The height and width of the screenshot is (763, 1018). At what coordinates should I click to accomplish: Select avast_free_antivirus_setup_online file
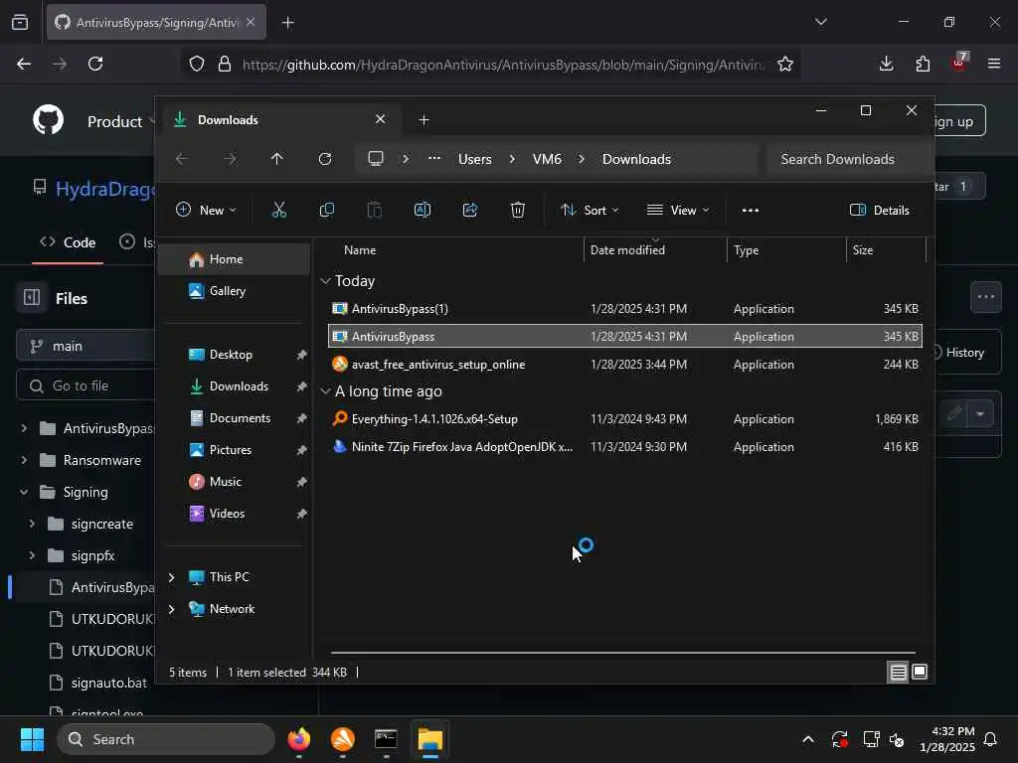point(624,365)
